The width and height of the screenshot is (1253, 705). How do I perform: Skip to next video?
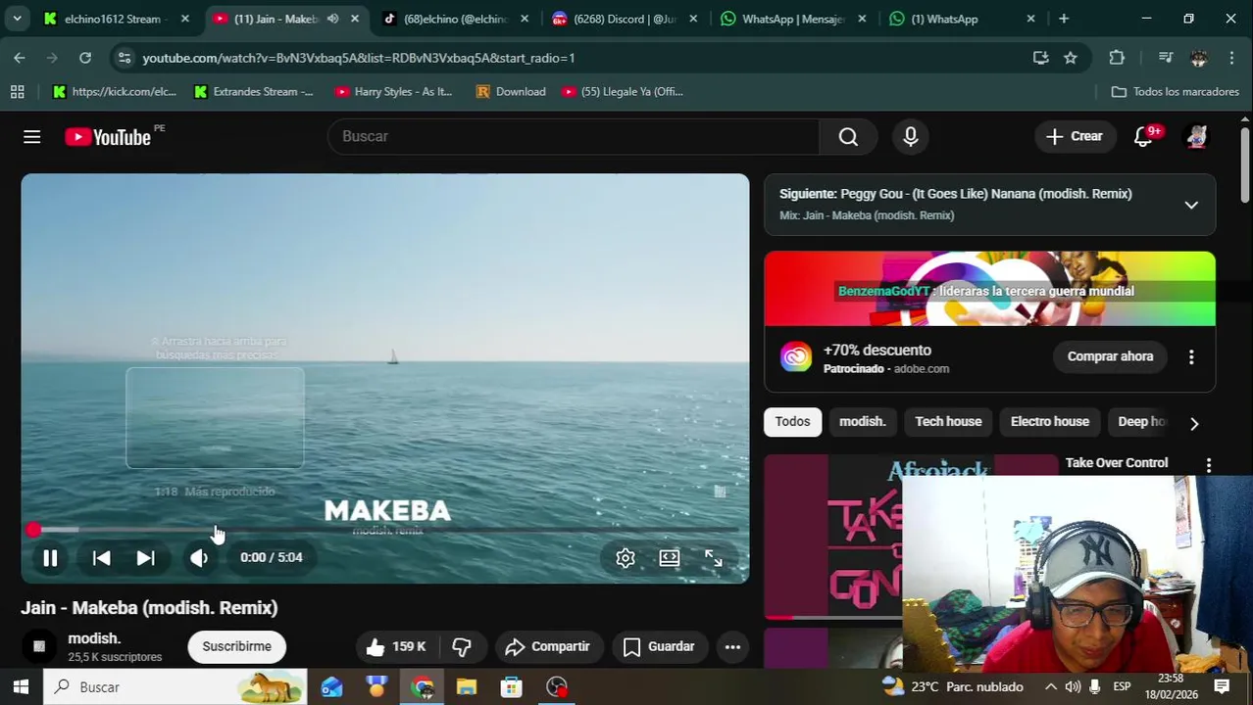[x=145, y=558]
